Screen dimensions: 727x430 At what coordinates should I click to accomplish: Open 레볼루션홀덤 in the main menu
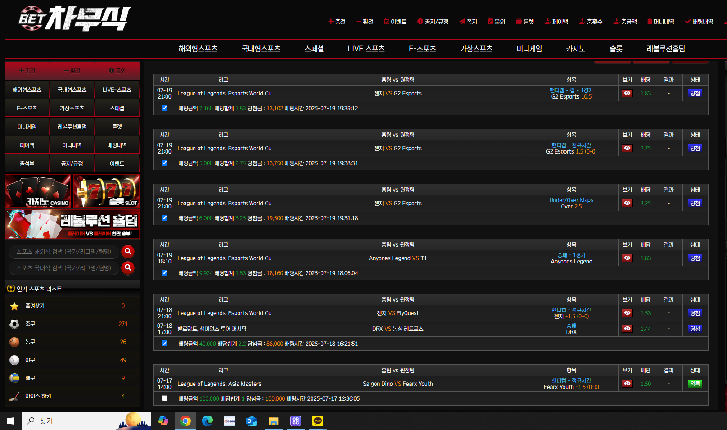click(x=666, y=49)
